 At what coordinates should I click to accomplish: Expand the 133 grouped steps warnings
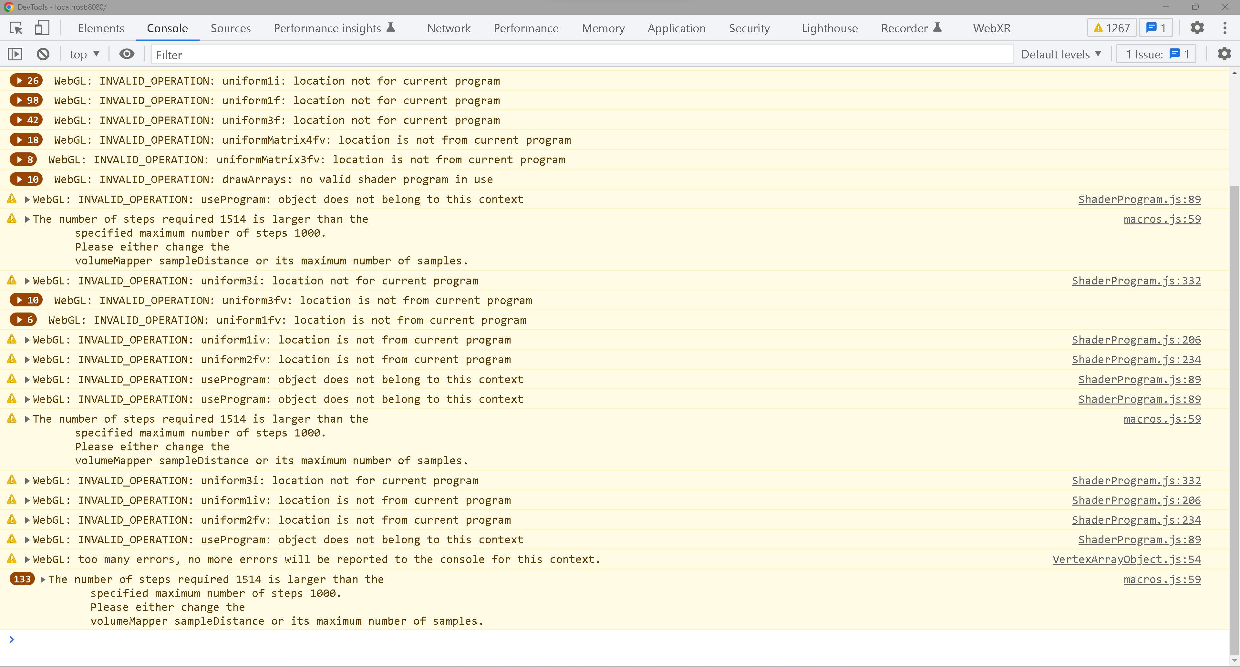[43, 580]
